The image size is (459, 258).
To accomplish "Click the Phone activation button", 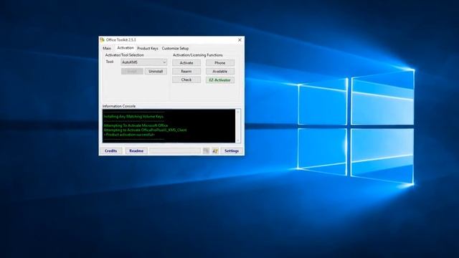I will coord(220,62).
